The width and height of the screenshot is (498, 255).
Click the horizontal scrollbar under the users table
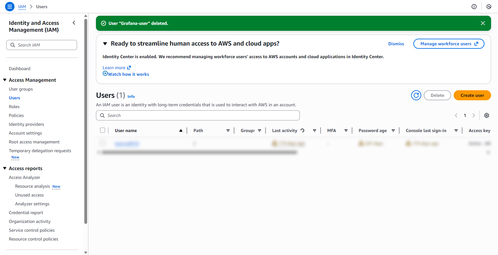199,152
